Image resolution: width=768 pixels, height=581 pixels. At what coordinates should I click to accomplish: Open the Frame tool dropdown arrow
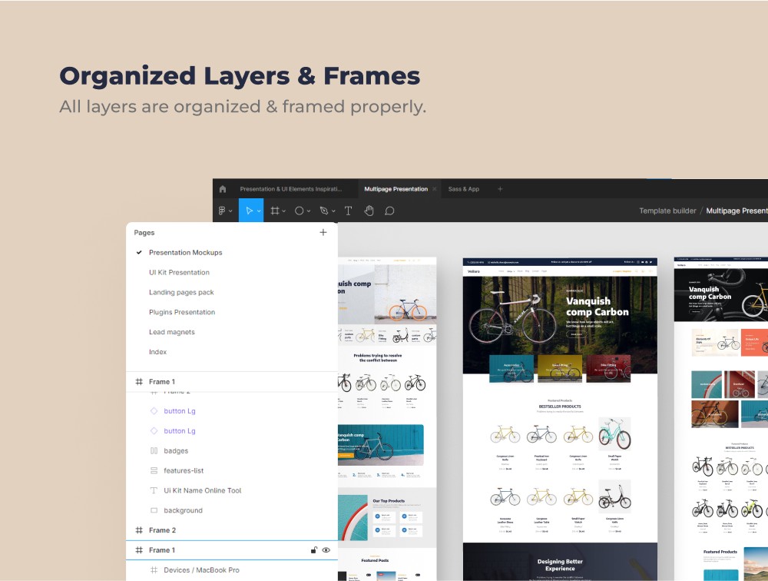pos(283,211)
